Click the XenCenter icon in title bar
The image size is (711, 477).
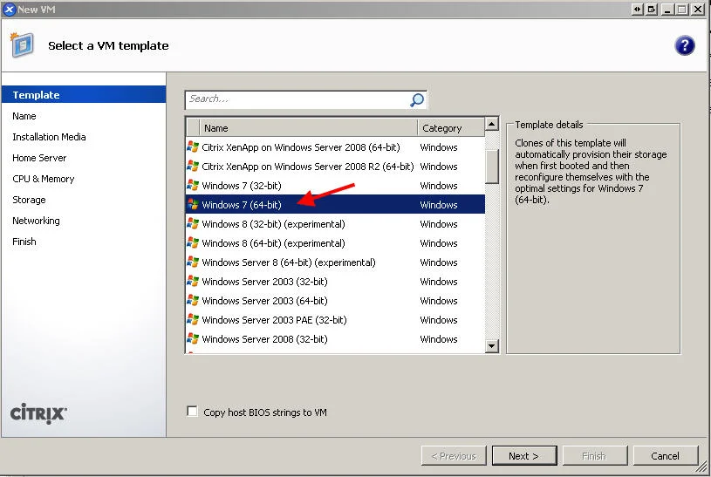click(9, 9)
